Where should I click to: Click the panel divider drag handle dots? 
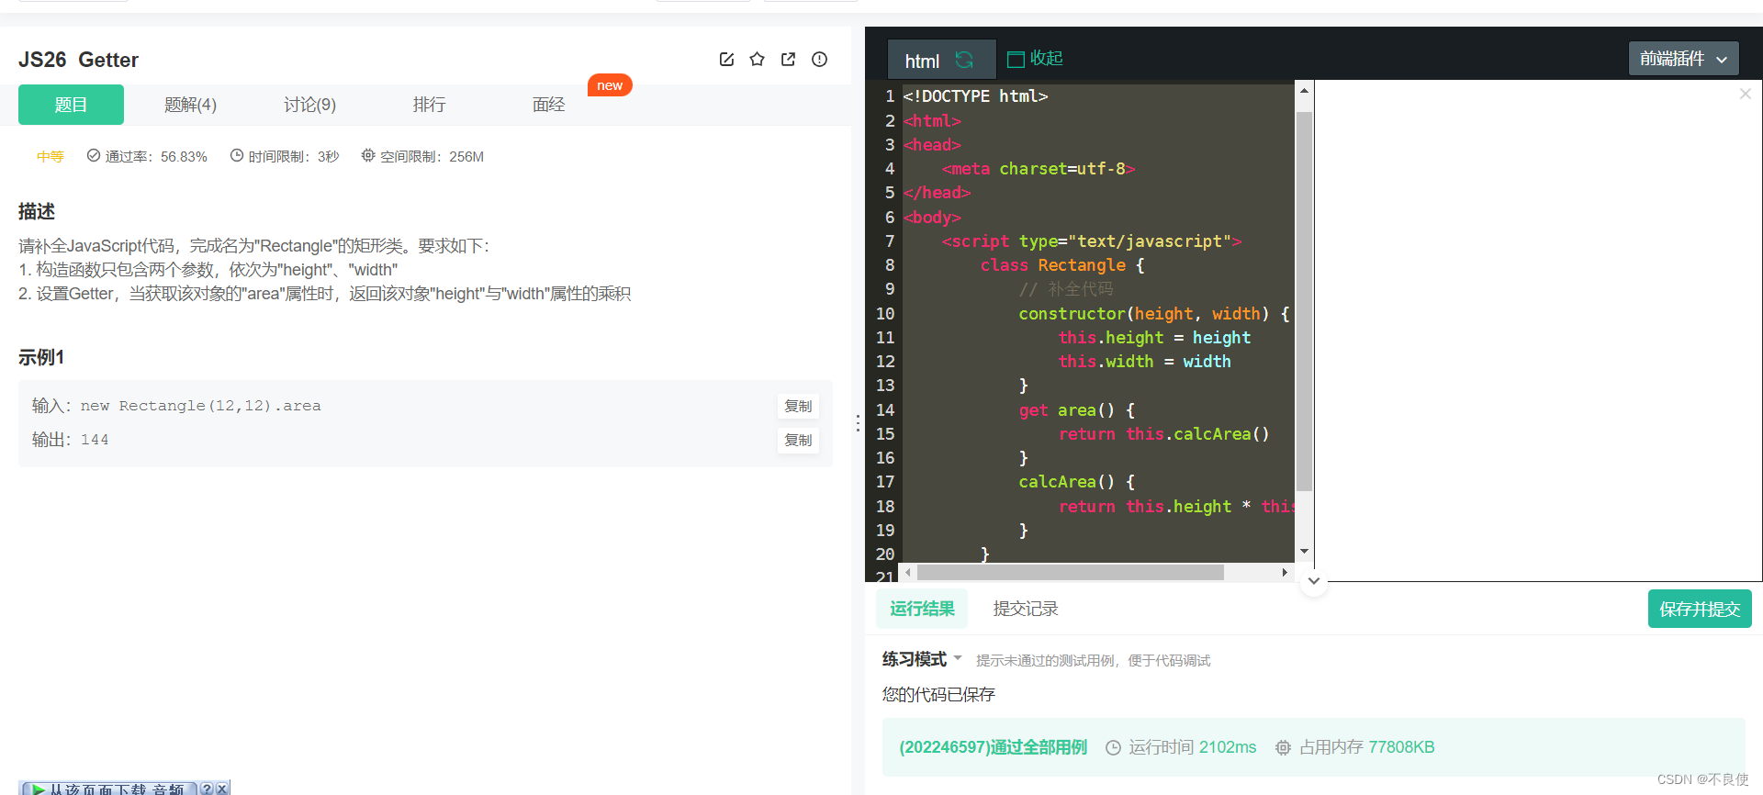tap(858, 423)
